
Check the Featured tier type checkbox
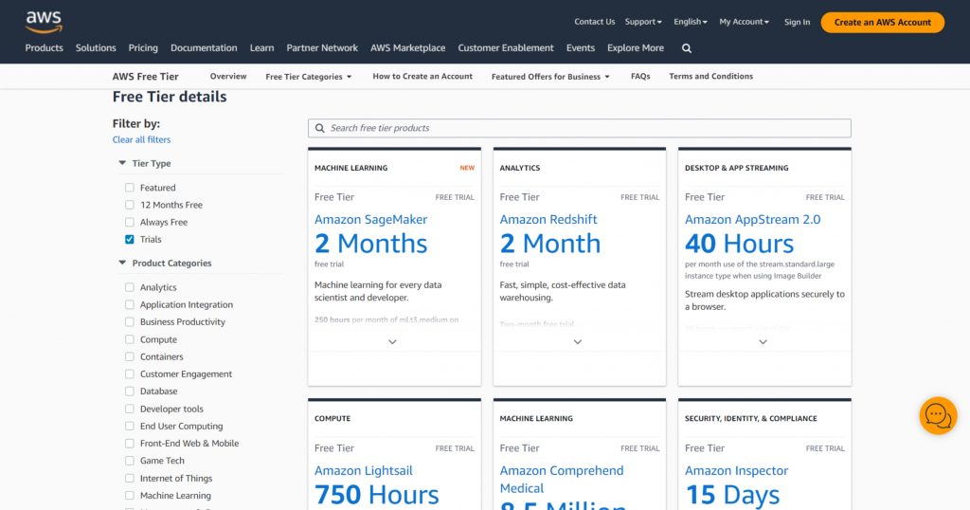(129, 188)
